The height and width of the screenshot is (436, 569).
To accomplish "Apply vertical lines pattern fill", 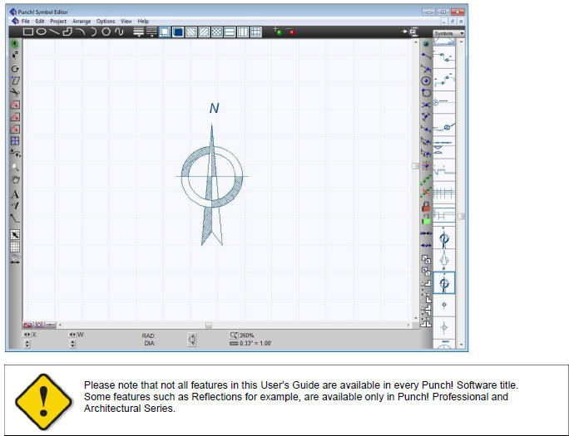I will [x=243, y=32].
